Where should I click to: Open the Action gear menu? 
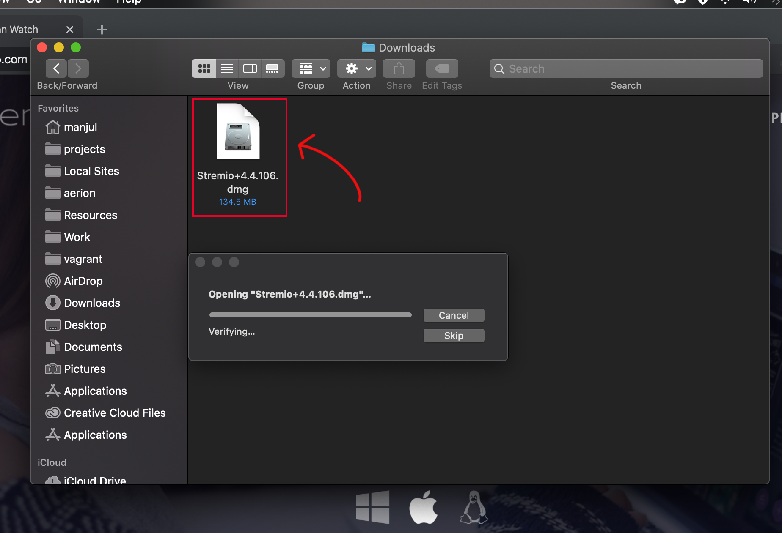tap(357, 68)
